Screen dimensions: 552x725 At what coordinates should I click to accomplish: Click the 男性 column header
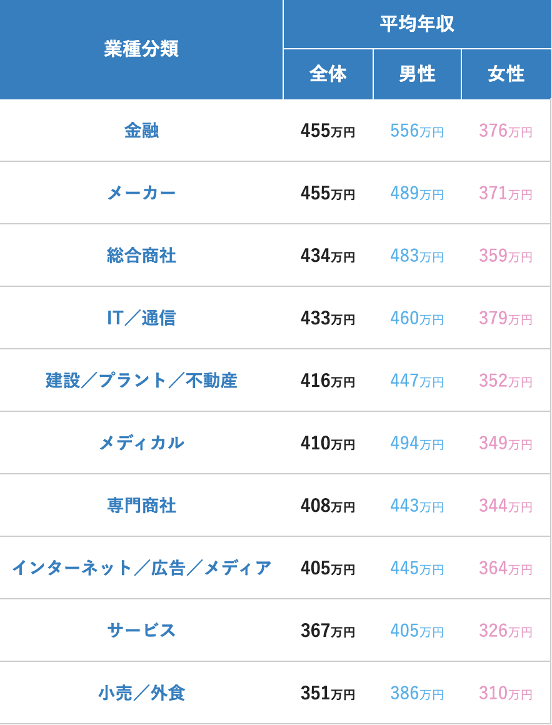[417, 74]
